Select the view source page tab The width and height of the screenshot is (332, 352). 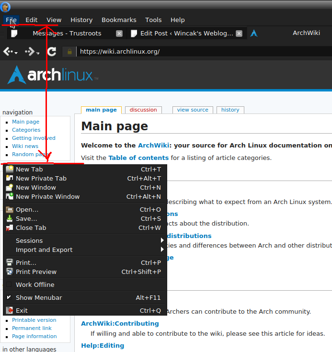(x=193, y=110)
